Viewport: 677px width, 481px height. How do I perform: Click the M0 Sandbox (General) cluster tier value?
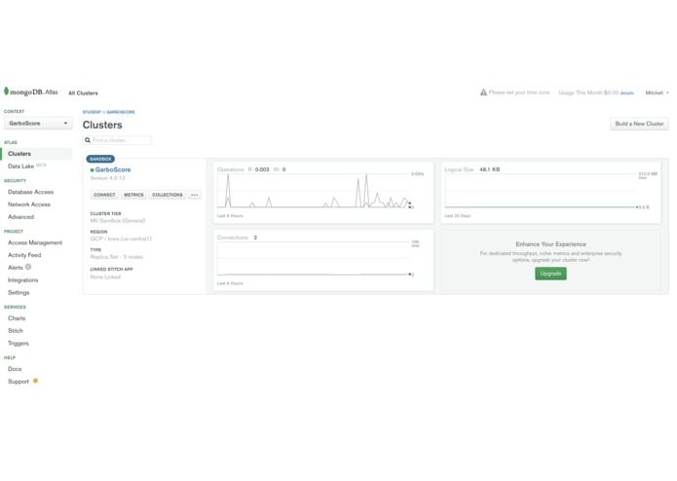[118, 220]
